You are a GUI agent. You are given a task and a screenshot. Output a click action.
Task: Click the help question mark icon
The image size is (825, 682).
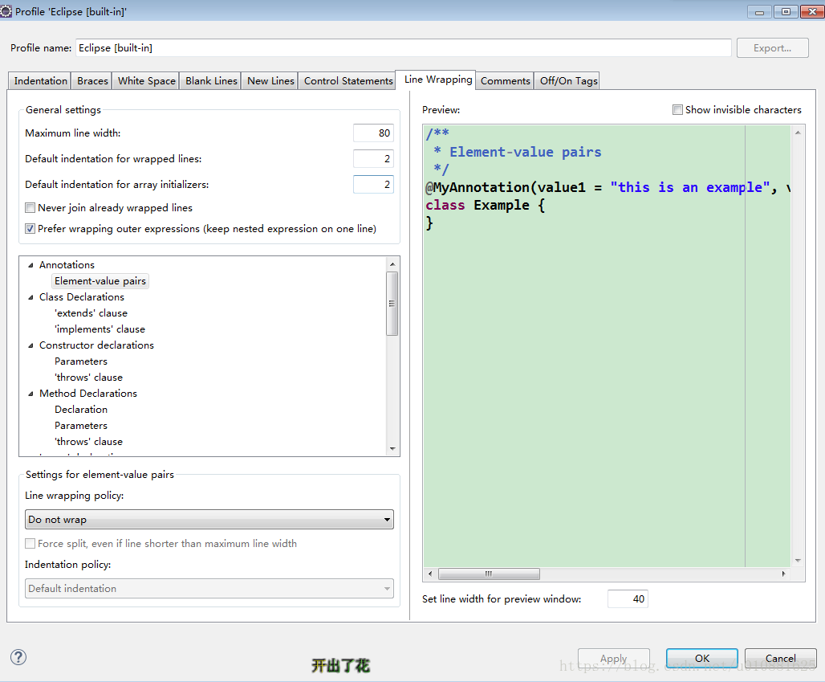[x=18, y=657]
